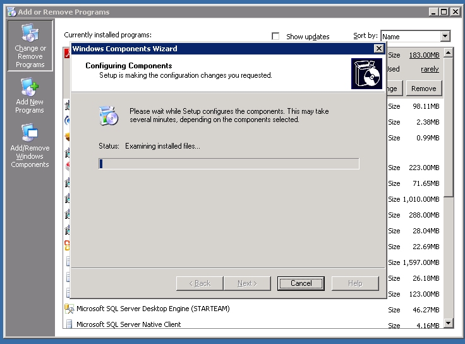Open the 183.00MB size link
The width and height of the screenshot is (465, 344).
[x=424, y=55]
